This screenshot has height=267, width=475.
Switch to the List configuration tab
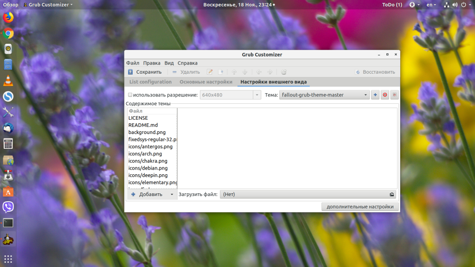(150, 82)
